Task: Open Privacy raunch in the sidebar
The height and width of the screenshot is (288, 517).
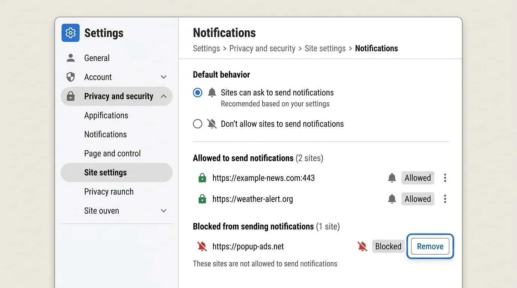Action: click(109, 192)
